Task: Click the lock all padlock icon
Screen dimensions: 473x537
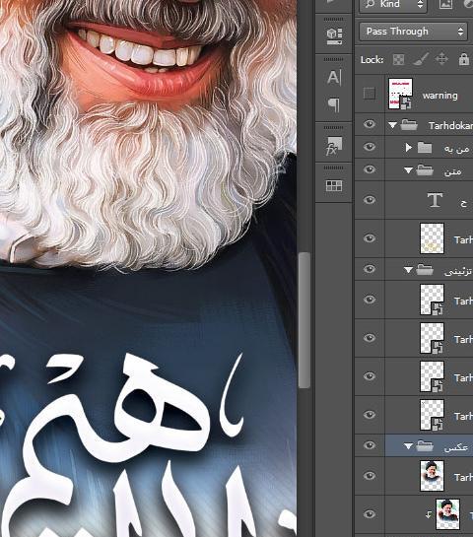Action: point(464,59)
